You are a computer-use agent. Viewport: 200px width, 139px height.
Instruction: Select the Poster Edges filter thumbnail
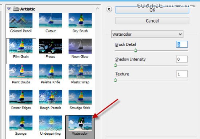click(21, 98)
